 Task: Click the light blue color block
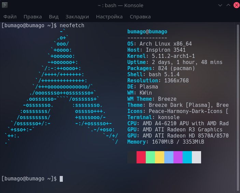(169, 157)
